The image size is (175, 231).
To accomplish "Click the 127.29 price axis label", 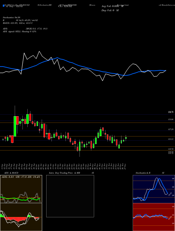I will [170, 129].
